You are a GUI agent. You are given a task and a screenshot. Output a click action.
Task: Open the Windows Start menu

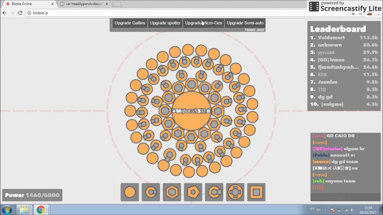pyautogui.click(x=7, y=210)
